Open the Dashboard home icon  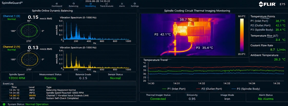57,4
